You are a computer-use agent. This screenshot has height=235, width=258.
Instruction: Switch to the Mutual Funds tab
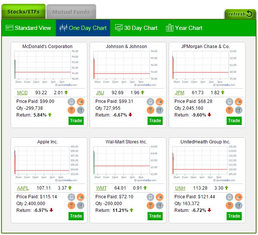(71, 12)
